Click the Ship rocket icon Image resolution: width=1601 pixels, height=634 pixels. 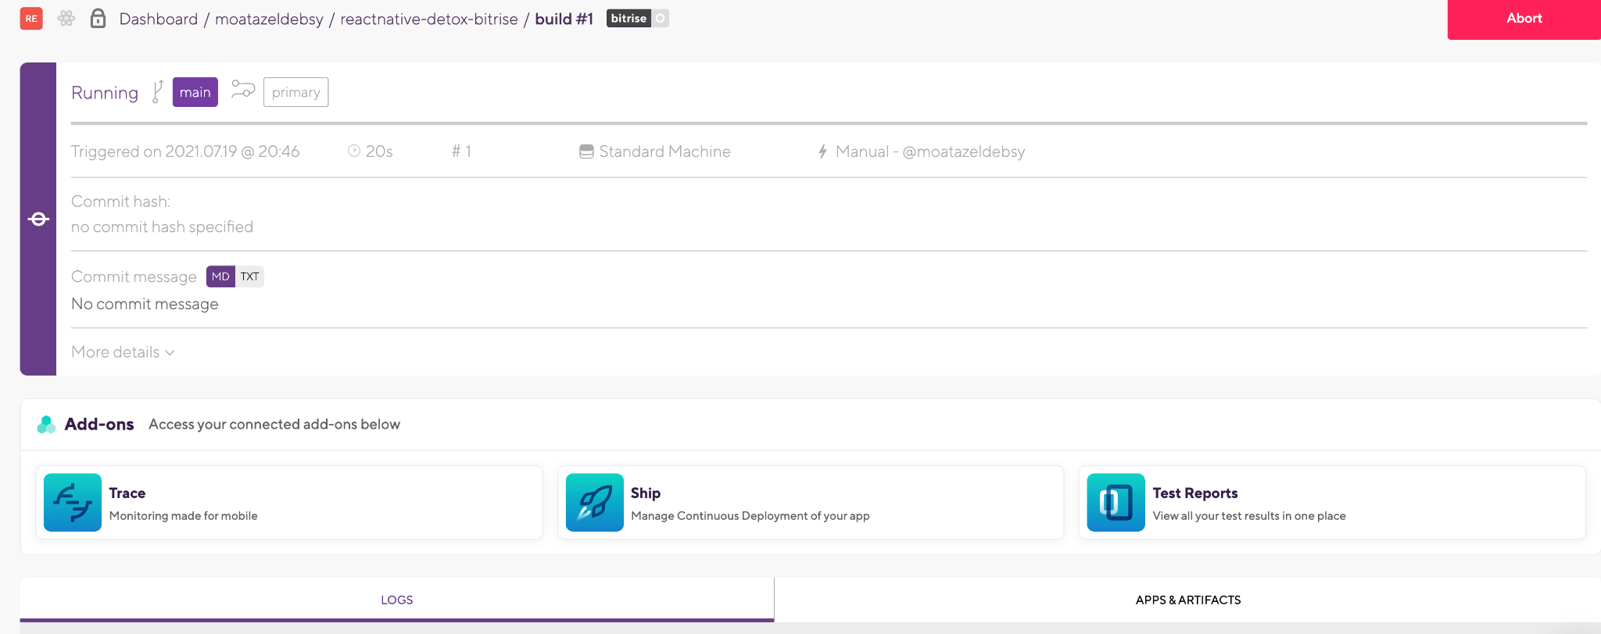click(594, 502)
